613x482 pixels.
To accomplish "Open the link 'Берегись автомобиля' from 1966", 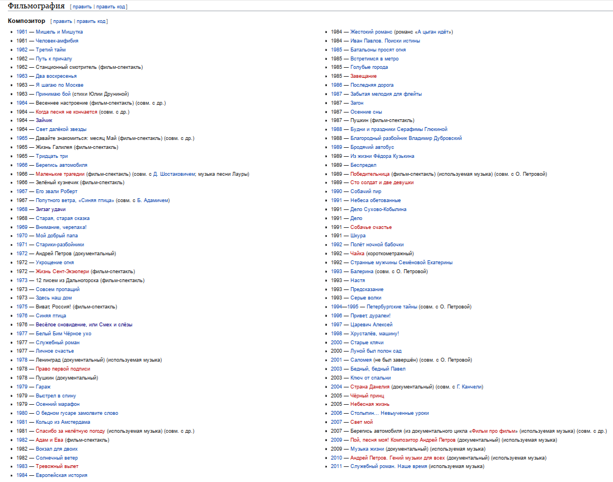I will 62,165.
